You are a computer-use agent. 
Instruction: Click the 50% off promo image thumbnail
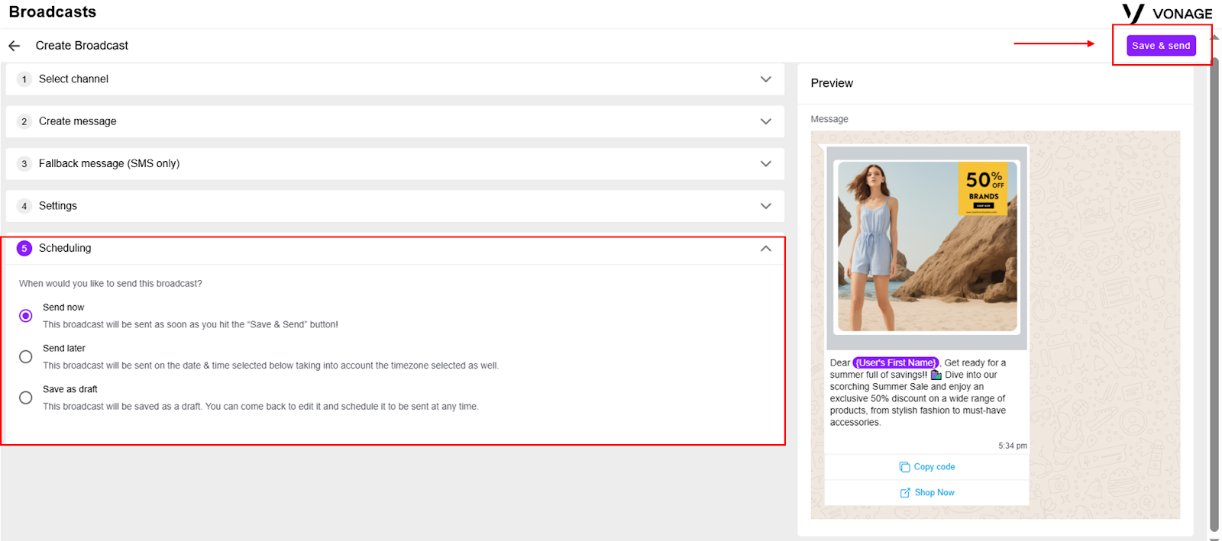(x=927, y=246)
